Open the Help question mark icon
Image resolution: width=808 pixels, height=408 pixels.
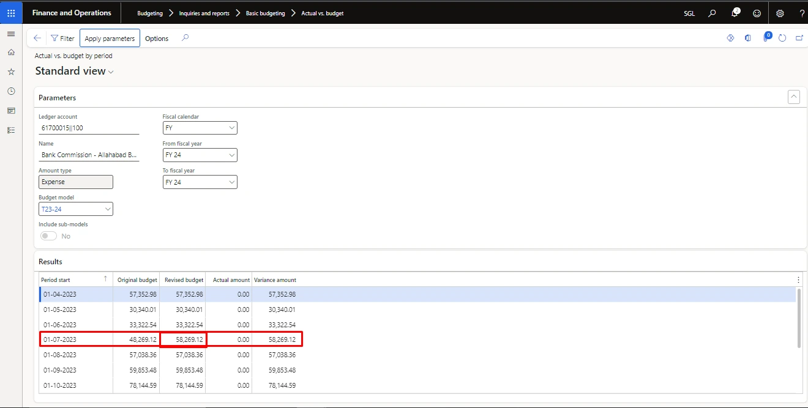tap(802, 13)
